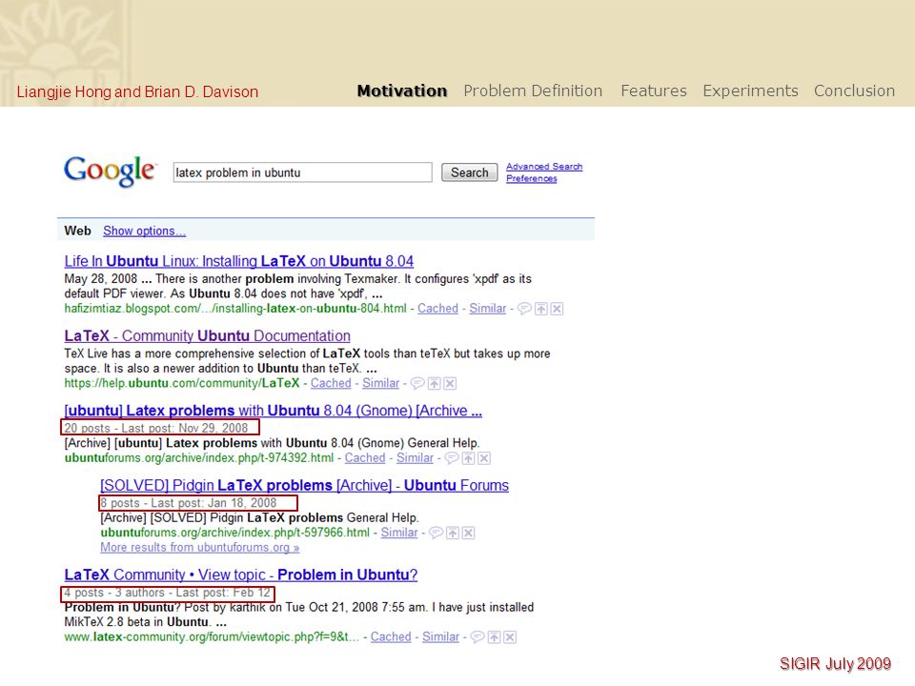Go to Conclusion slide section
The height and width of the screenshot is (686, 915).
point(854,91)
